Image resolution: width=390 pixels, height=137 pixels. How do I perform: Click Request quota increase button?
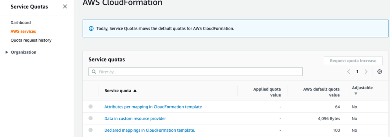tap(353, 61)
